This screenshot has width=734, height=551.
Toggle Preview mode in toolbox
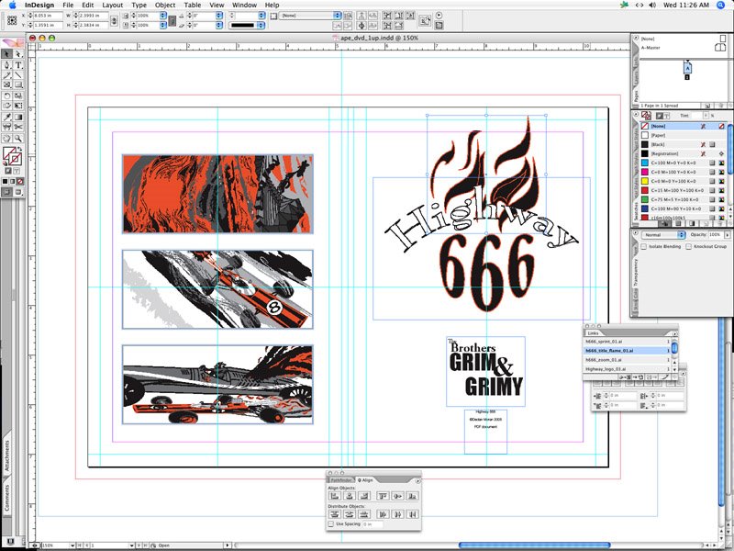click(18, 192)
